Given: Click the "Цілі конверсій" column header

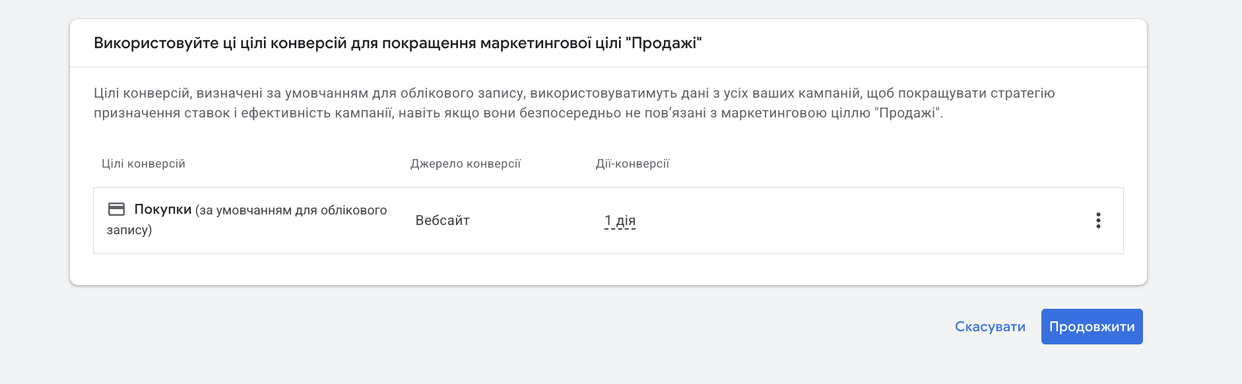Looking at the screenshot, I should click(x=143, y=164).
